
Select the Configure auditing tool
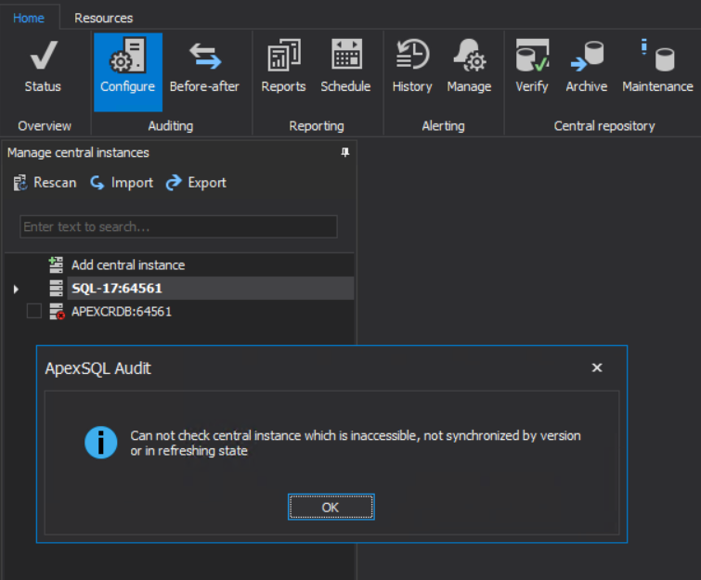click(128, 71)
